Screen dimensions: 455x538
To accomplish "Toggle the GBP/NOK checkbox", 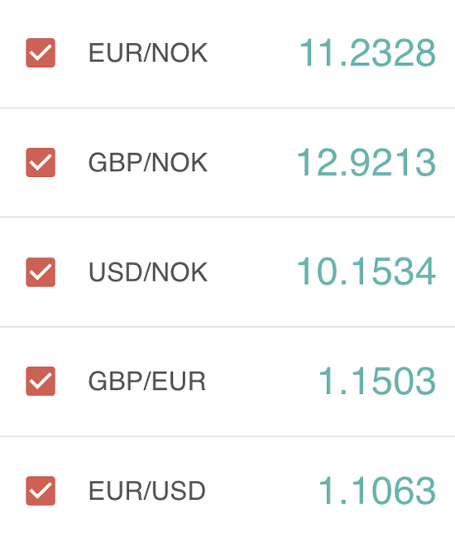I will (41, 162).
